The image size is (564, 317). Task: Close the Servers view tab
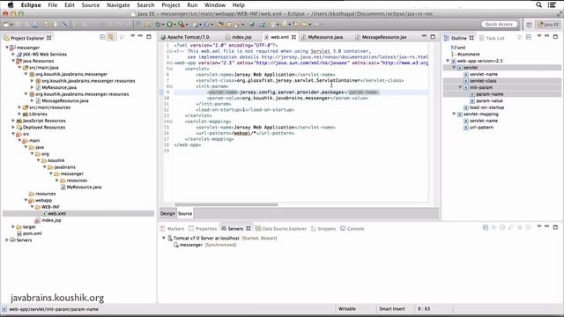click(x=249, y=229)
